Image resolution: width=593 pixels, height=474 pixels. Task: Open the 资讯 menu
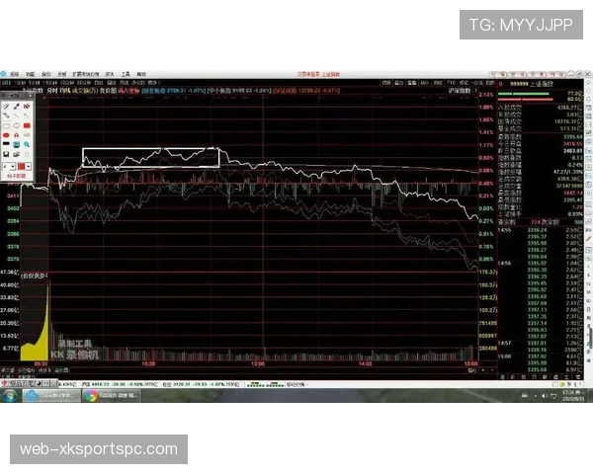click(x=110, y=74)
